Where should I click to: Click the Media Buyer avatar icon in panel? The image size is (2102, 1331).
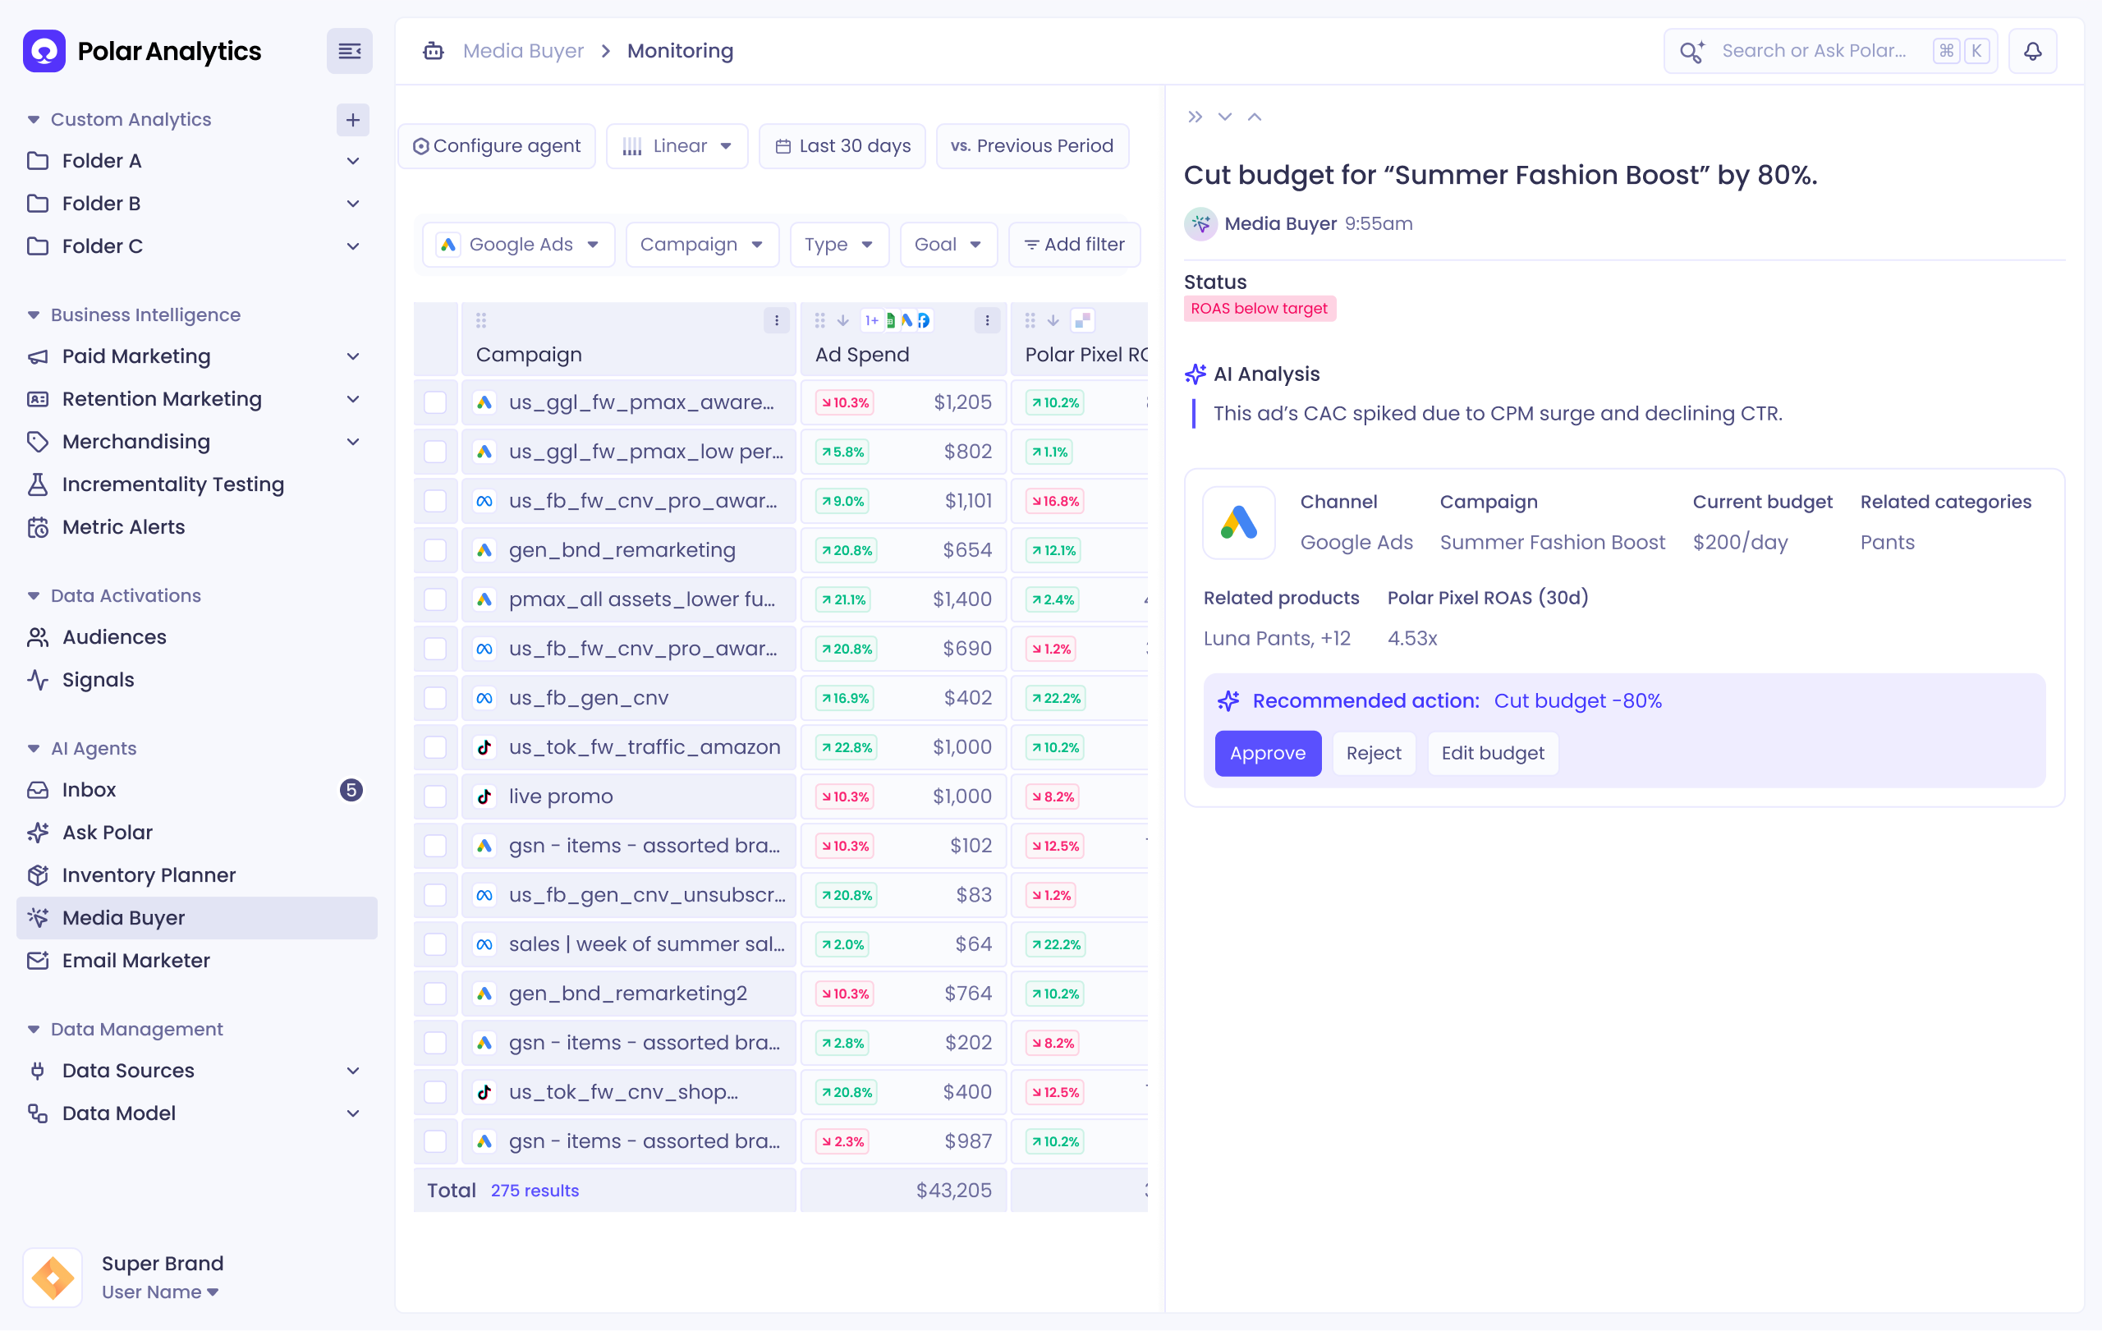(x=1200, y=223)
